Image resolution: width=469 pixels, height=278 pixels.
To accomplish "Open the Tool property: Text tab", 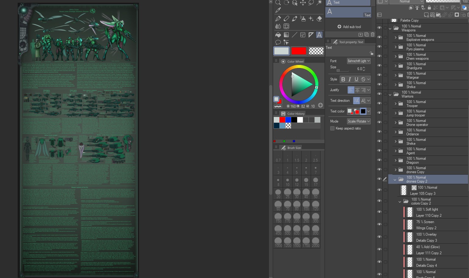I will 348,42.
